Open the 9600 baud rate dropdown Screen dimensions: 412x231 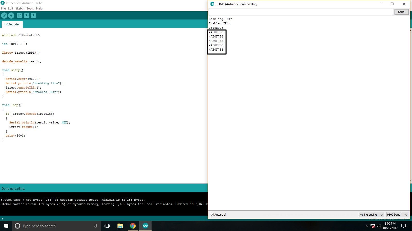[397, 215]
